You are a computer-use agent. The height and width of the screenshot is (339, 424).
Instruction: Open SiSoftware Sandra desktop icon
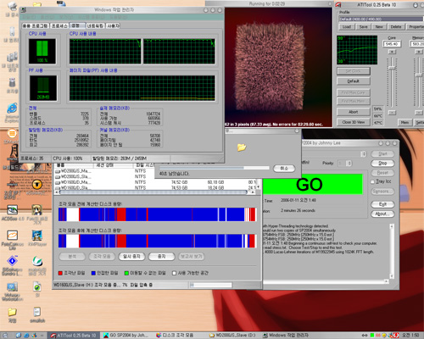coord(12,261)
